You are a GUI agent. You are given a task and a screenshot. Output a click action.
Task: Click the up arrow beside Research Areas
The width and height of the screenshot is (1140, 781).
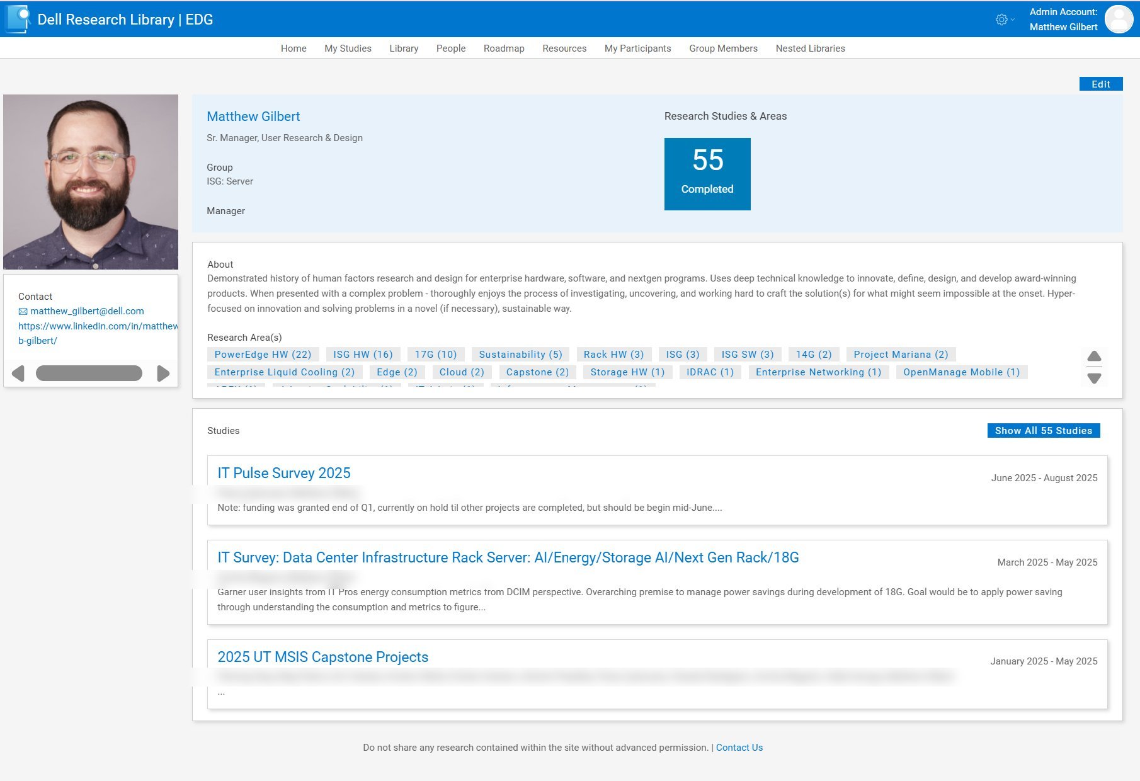[1094, 356]
